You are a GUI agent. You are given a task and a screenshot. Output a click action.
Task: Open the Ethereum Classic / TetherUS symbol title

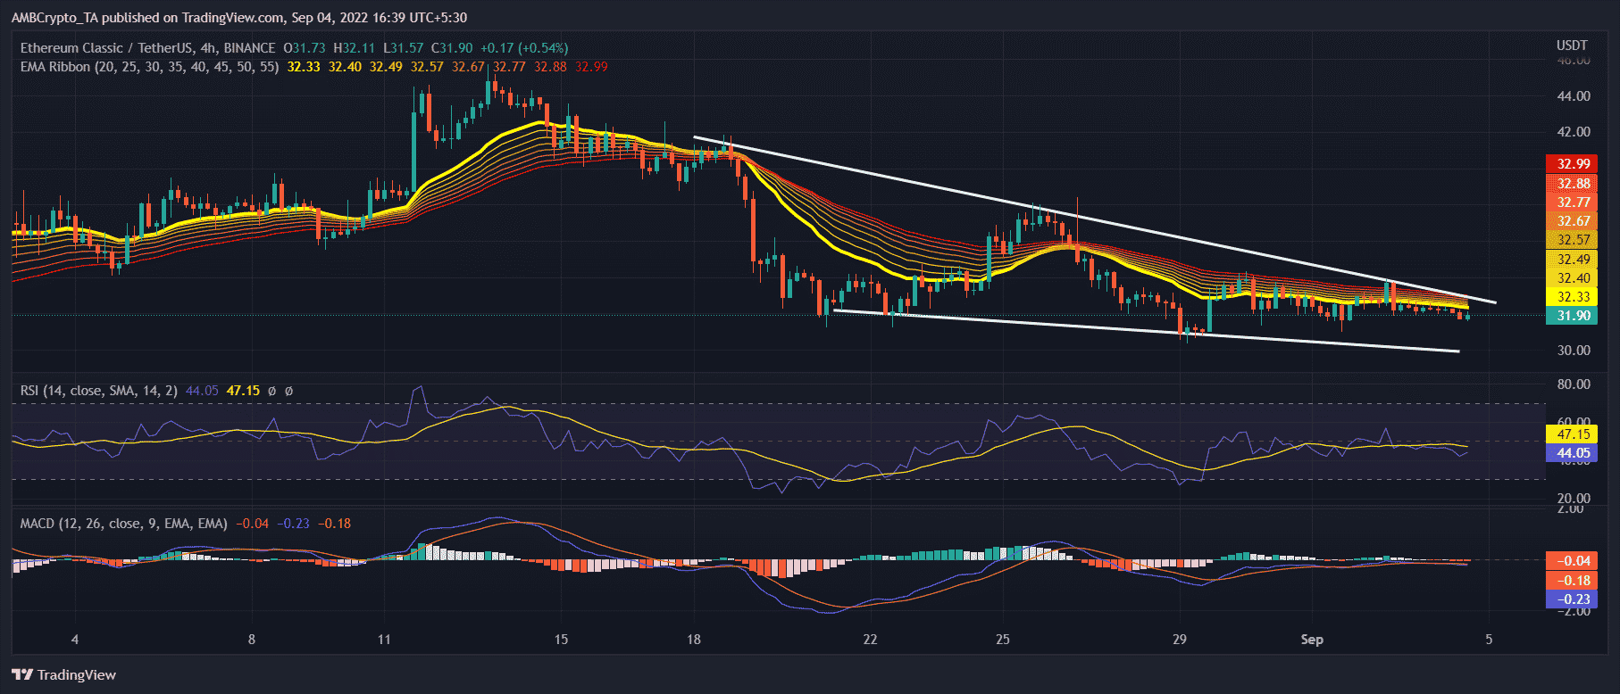coord(147,48)
